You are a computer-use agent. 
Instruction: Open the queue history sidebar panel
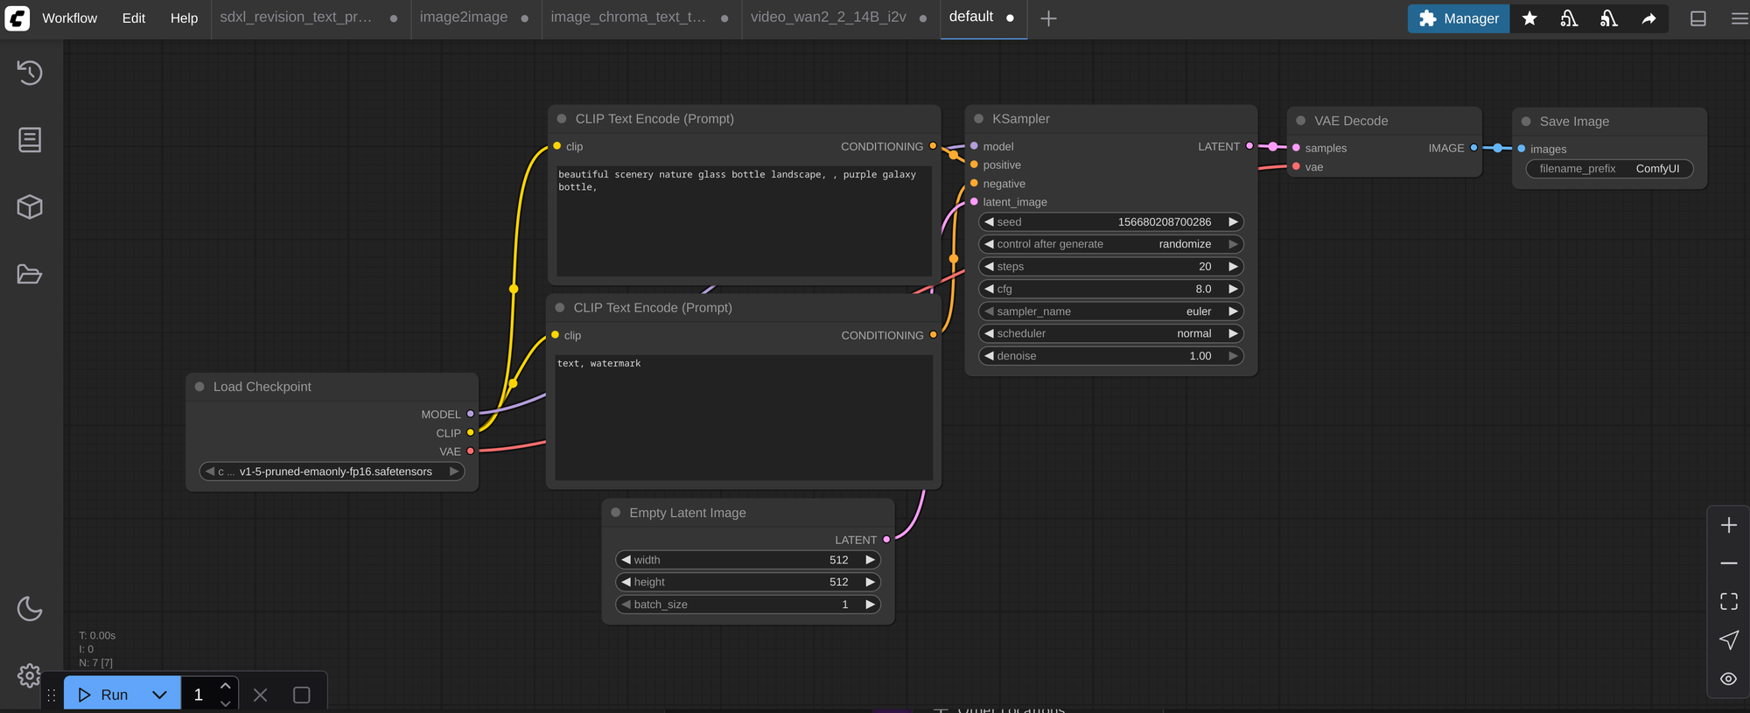coord(30,73)
